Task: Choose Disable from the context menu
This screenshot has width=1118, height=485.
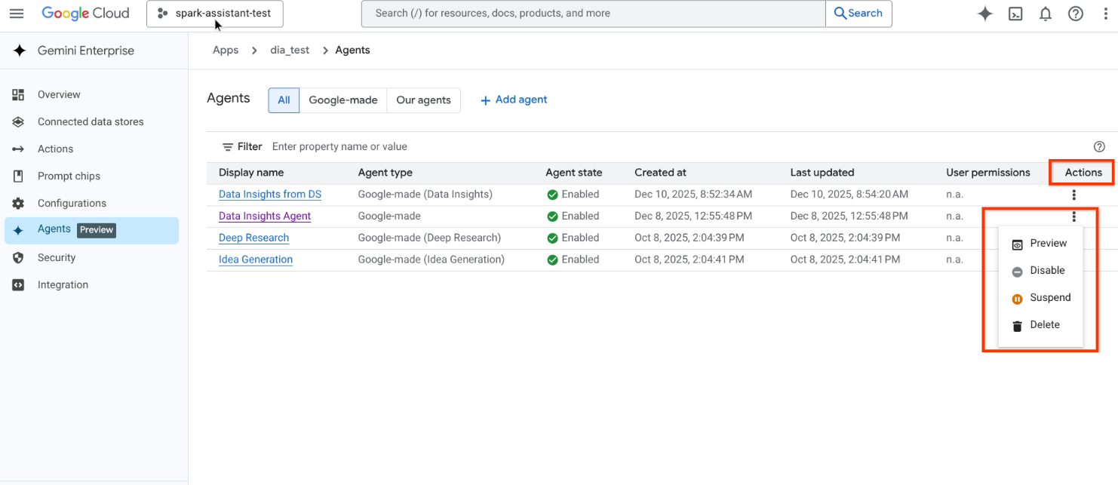Action: point(1046,271)
